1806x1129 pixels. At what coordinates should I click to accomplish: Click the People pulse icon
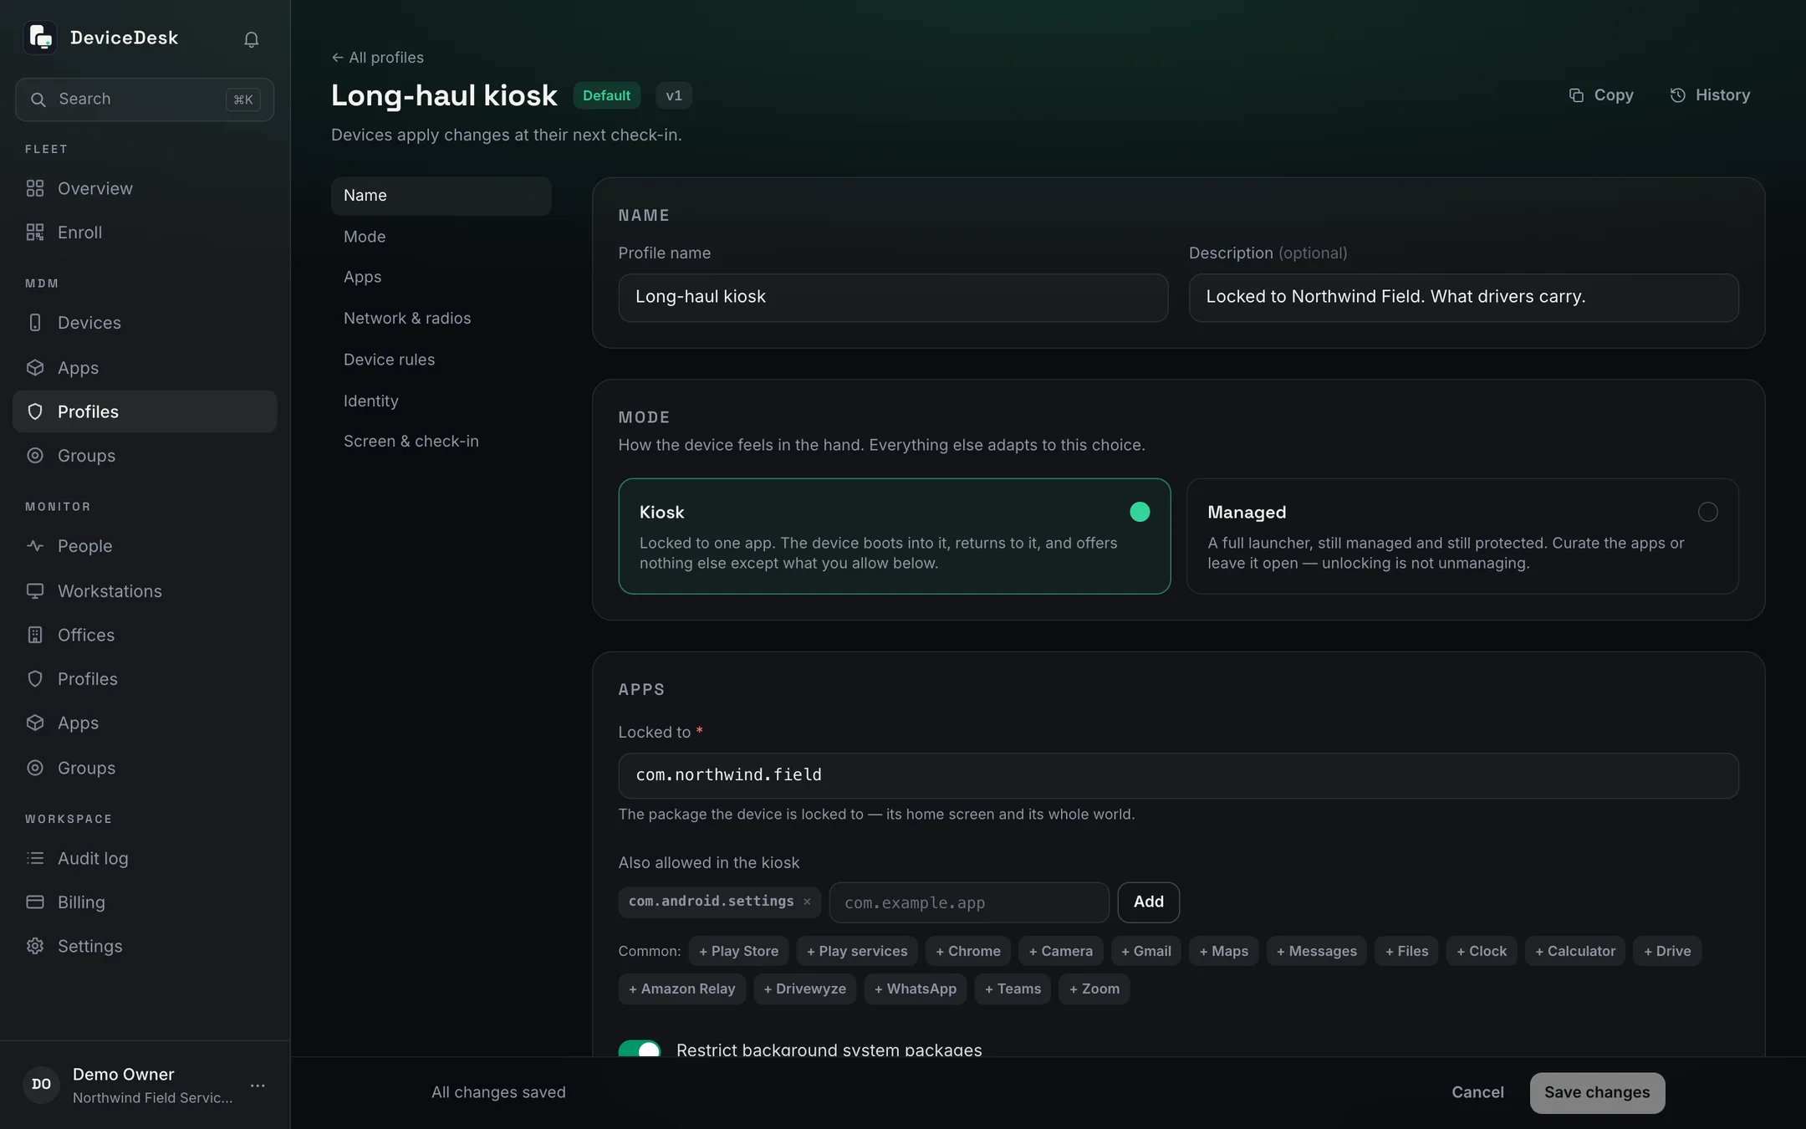[35, 546]
